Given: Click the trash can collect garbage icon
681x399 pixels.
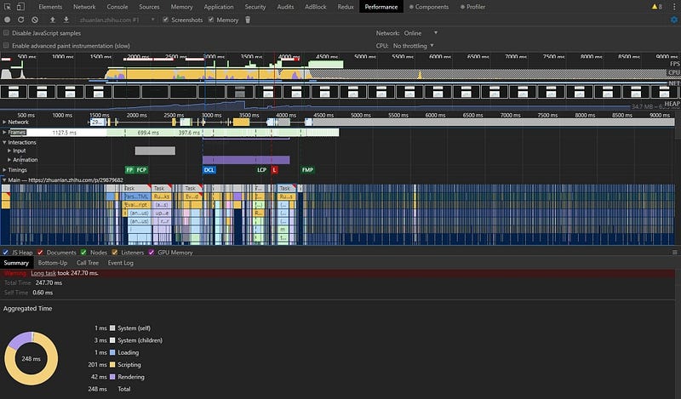Looking at the screenshot, I should click(248, 20).
